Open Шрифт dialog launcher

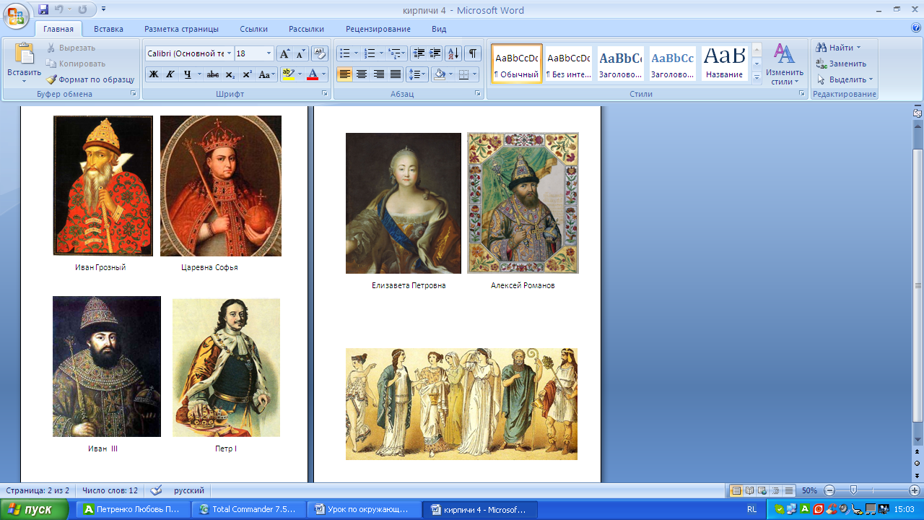324,94
